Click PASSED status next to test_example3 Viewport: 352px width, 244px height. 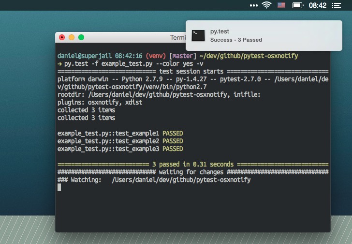[173, 149]
